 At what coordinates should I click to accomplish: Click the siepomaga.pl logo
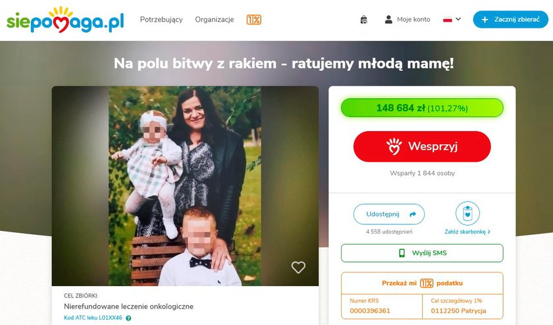point(65,20)
